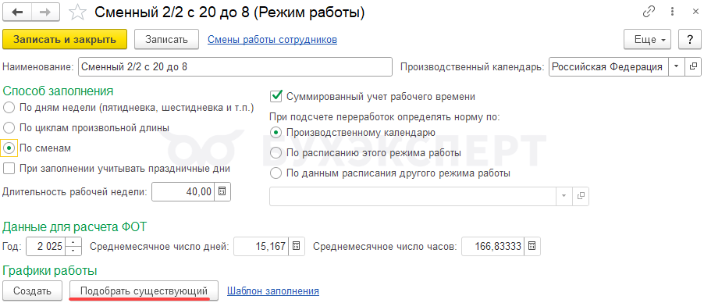Open the Производственный календарь item form icon

(x=693, y=66)
